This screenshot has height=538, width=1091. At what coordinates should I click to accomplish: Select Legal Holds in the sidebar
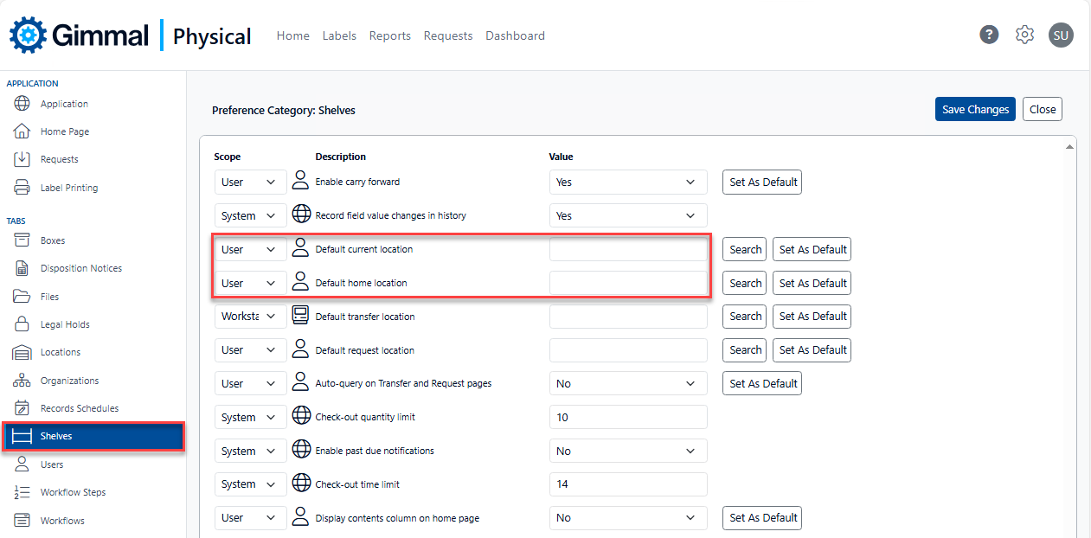point(65,324)
